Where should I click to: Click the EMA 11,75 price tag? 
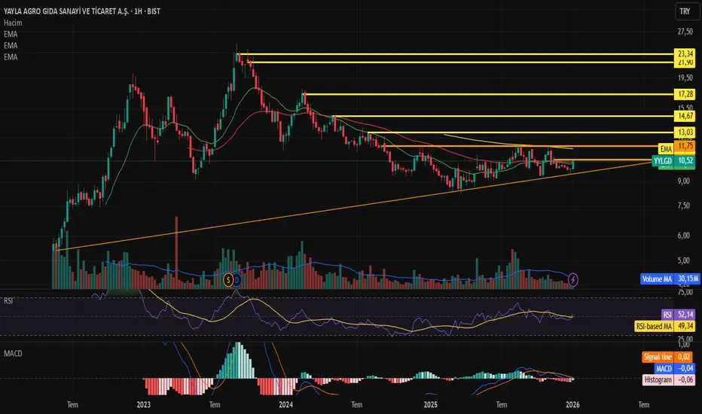tap(676, 148)
